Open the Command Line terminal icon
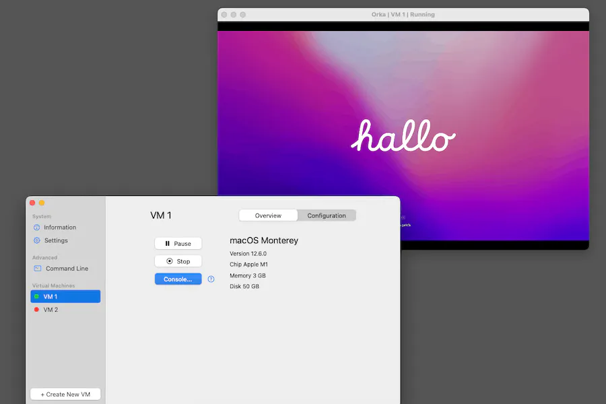Image resolution: width=606 pixels, height=404 pixels. click(38, 269)
